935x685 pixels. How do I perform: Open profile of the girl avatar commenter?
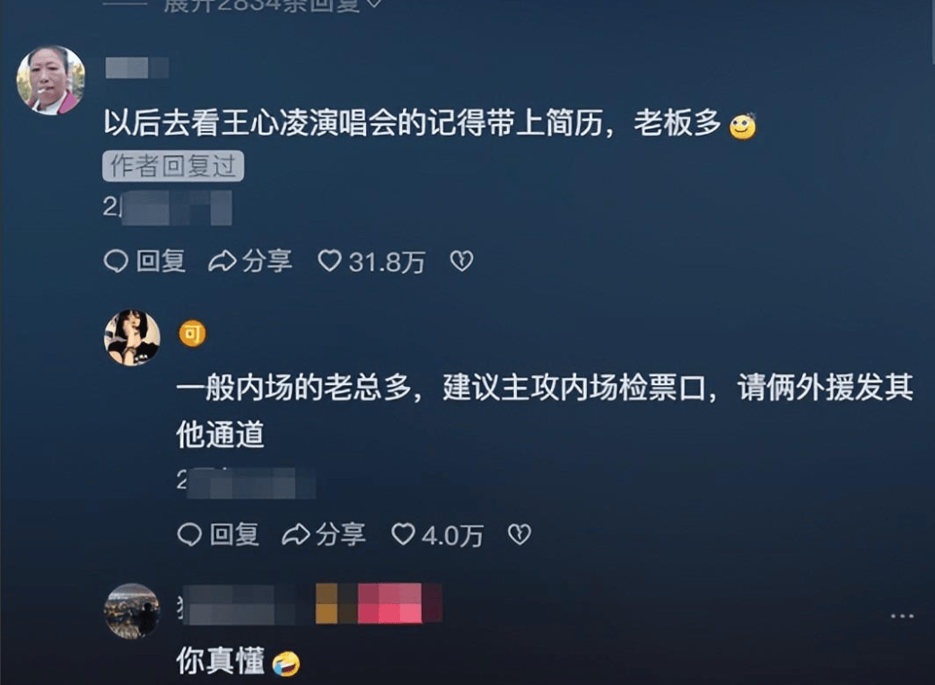pos(133,338)
